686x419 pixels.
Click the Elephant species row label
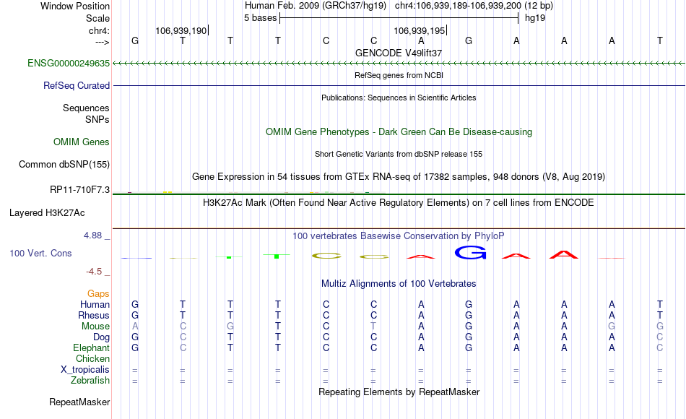(x=91, y=347)
